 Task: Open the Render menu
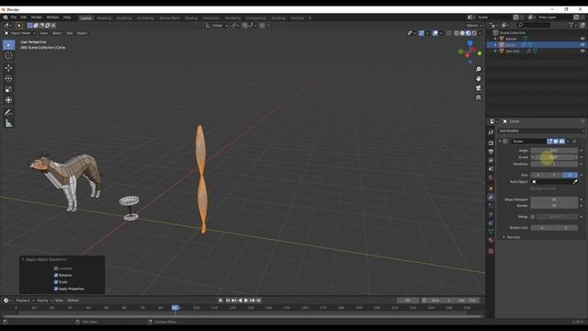click(37, 17)
